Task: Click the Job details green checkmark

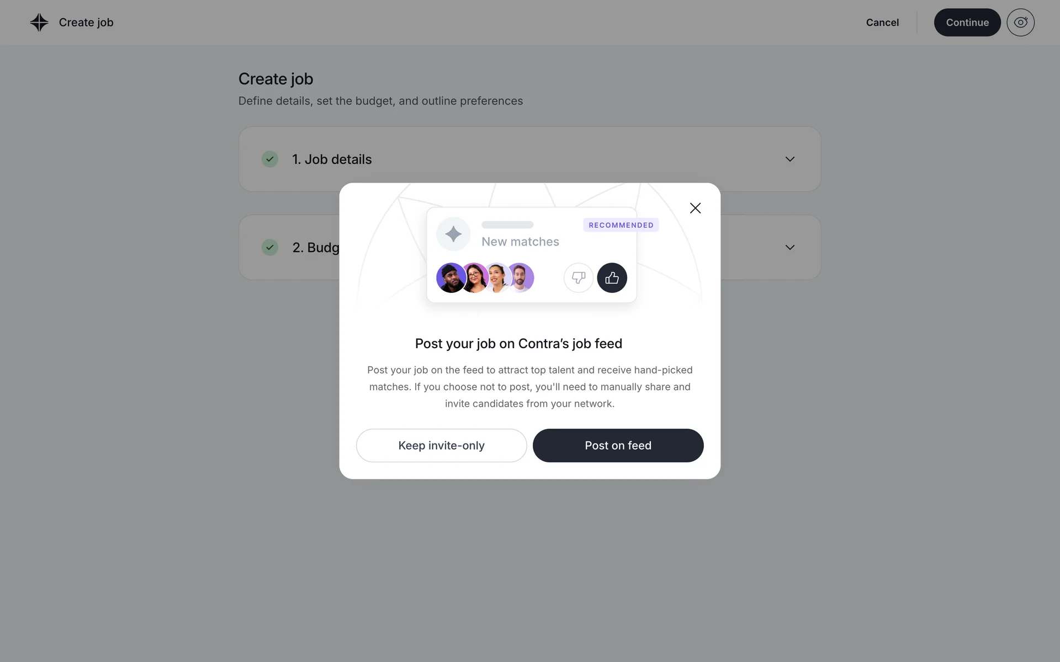Action: 269,159
